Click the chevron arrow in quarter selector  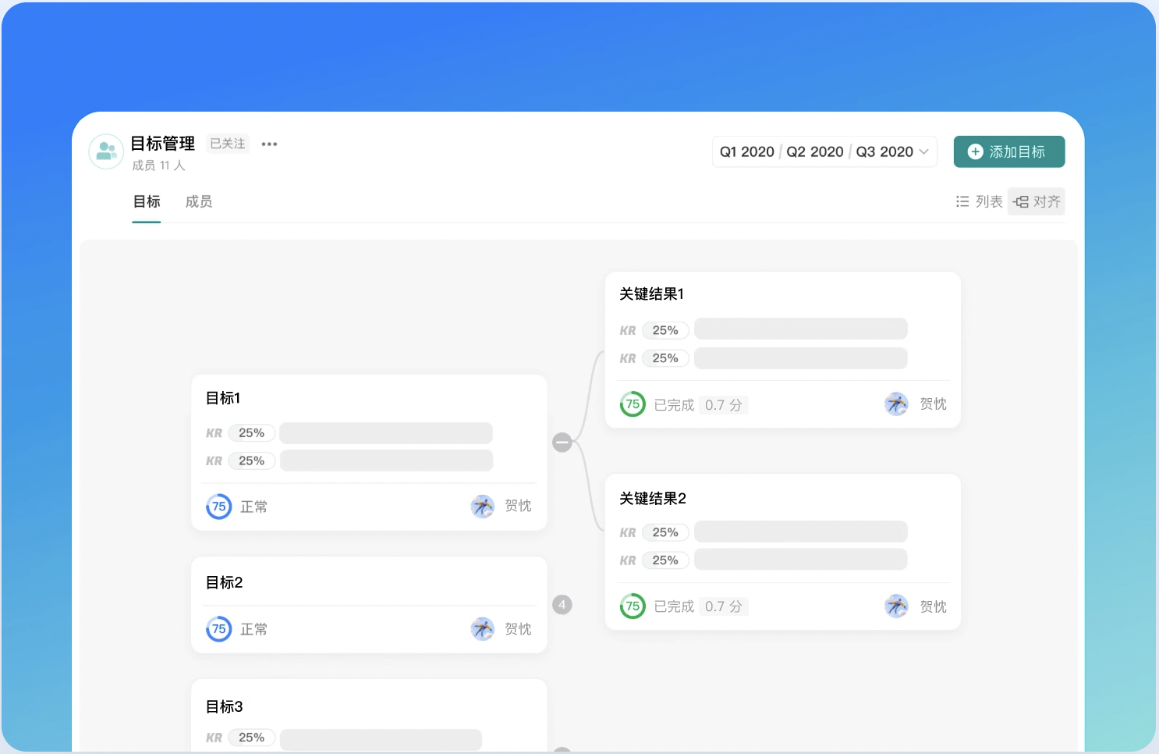(x=924, y=151)
